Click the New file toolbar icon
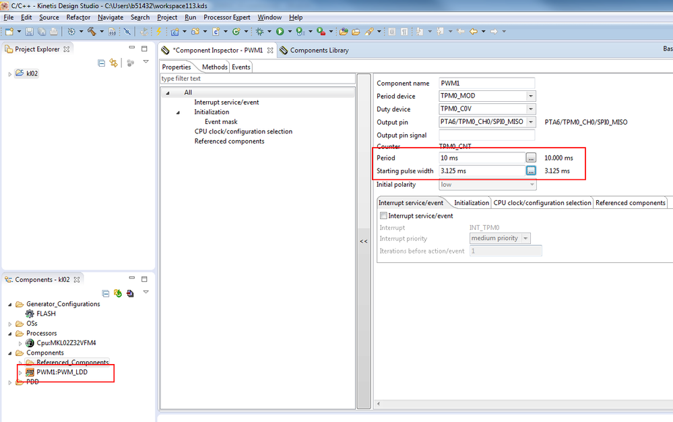This screenshot has width=673, height=422. (9, 31)
